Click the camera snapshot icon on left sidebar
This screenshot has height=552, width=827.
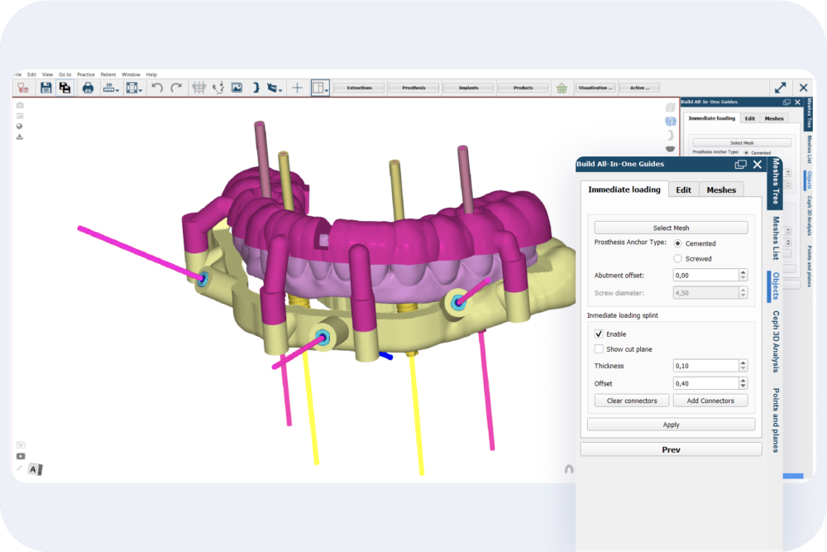20,106
